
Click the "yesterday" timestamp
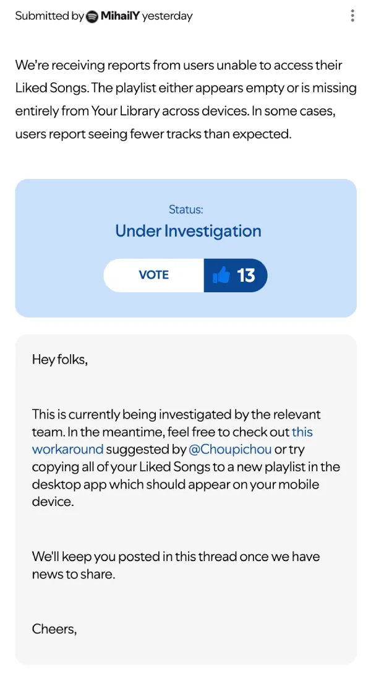tap(167, 17)
